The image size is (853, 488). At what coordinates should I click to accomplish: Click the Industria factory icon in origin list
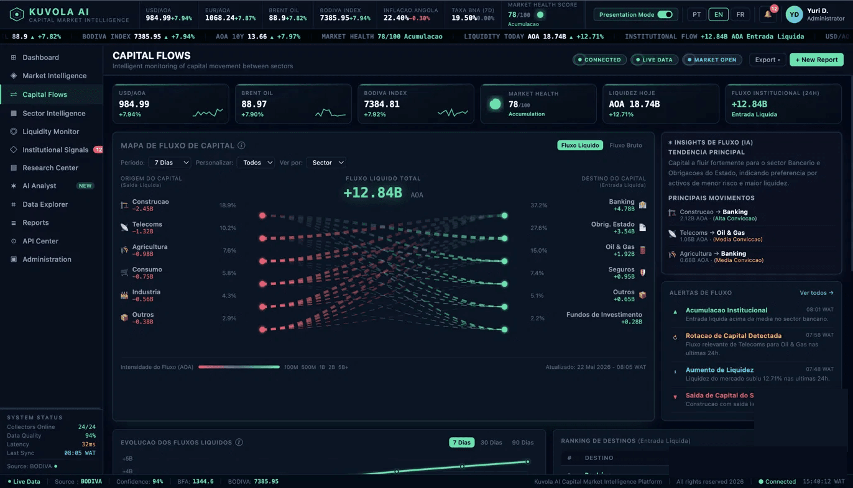[124, 296]
